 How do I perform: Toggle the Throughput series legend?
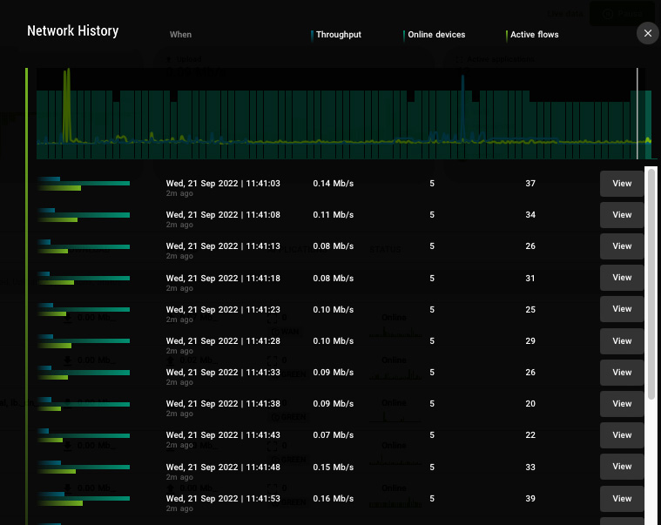point(336,35)
